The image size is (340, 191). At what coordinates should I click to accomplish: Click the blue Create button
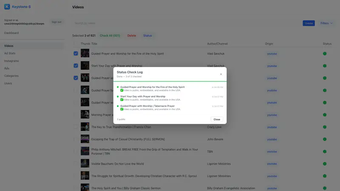(309, 23)
